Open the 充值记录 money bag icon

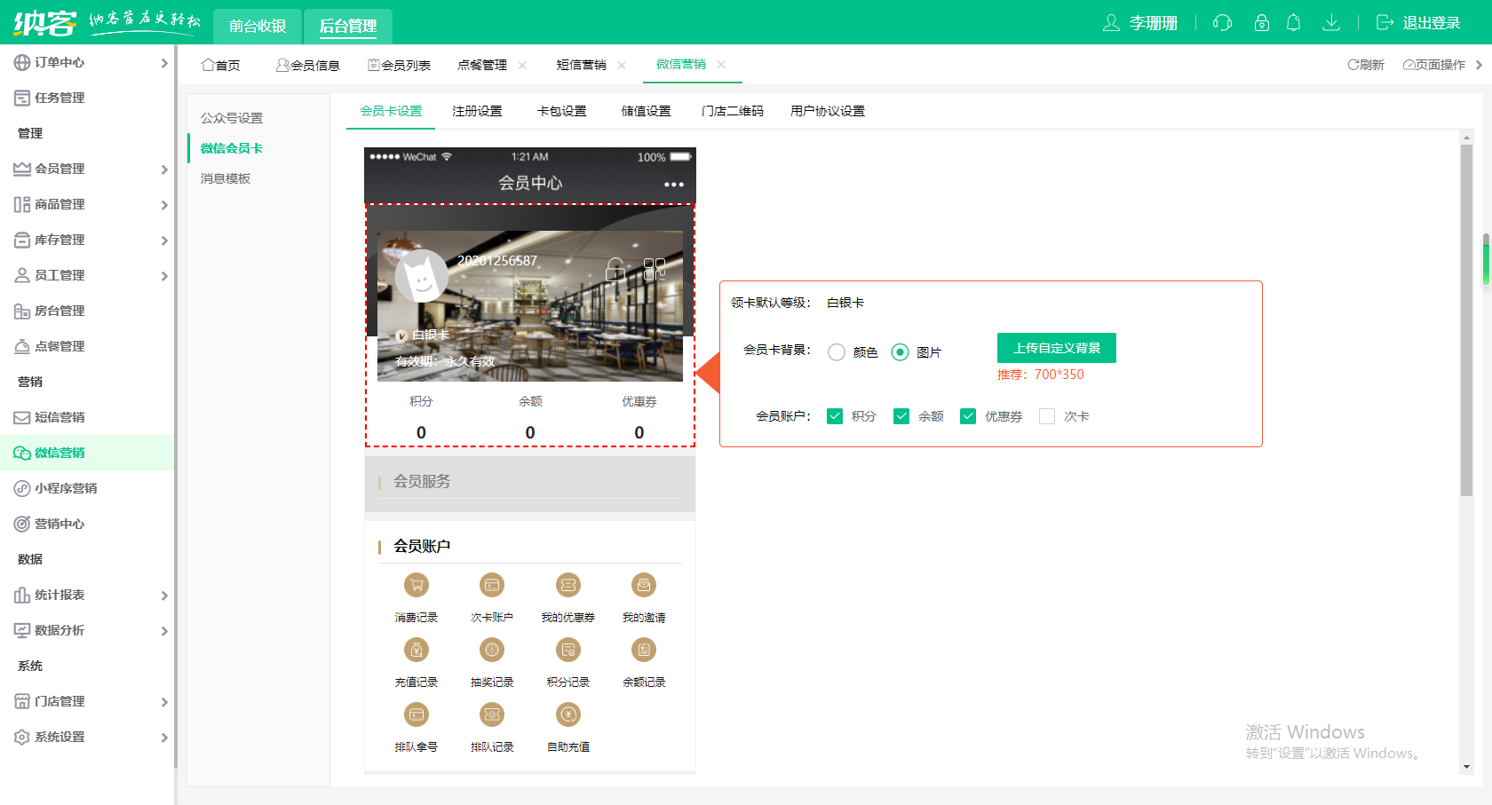[x=416, y=650]
